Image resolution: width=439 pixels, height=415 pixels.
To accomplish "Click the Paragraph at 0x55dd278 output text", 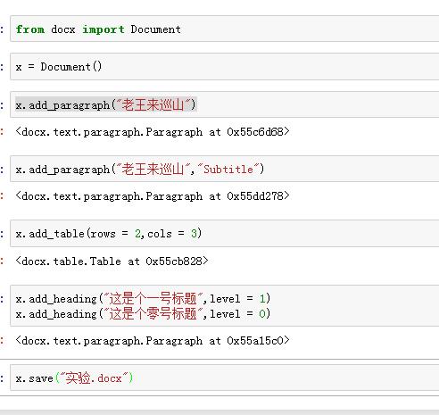I will coord(153,195).
